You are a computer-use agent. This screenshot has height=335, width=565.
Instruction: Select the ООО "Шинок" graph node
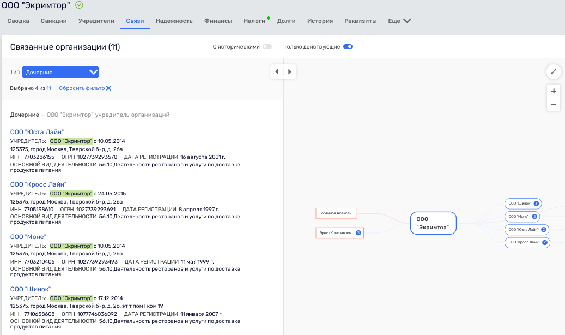(523, 204)
